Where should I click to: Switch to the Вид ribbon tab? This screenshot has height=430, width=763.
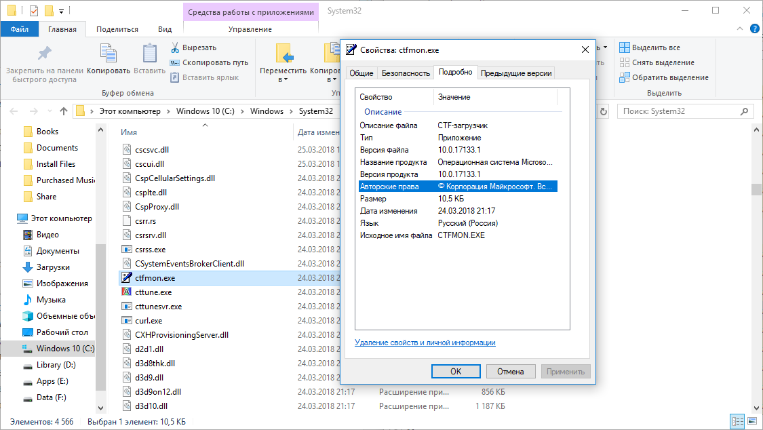(x=165, y=29)
